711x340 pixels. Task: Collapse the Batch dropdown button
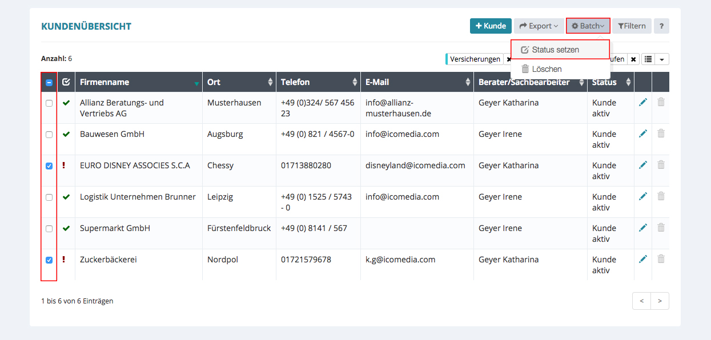coord(588,26)
